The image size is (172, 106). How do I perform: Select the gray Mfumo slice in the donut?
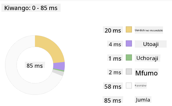coord(58,73)
